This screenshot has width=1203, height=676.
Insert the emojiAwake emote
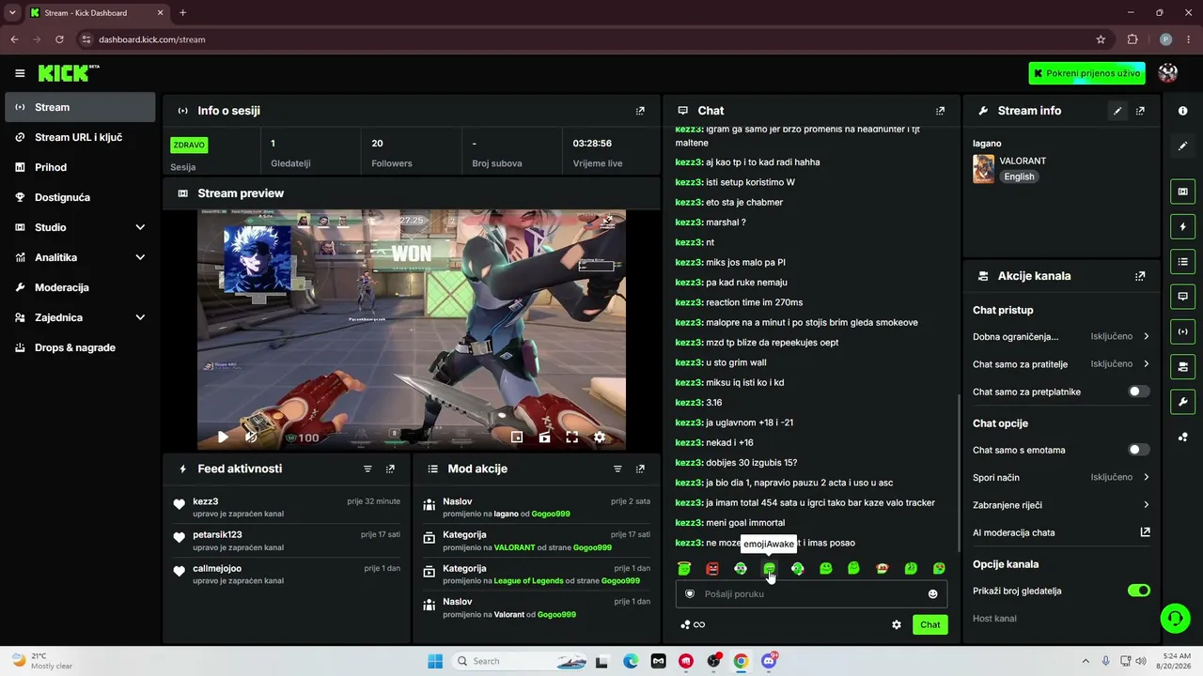[x=769, y=568]
